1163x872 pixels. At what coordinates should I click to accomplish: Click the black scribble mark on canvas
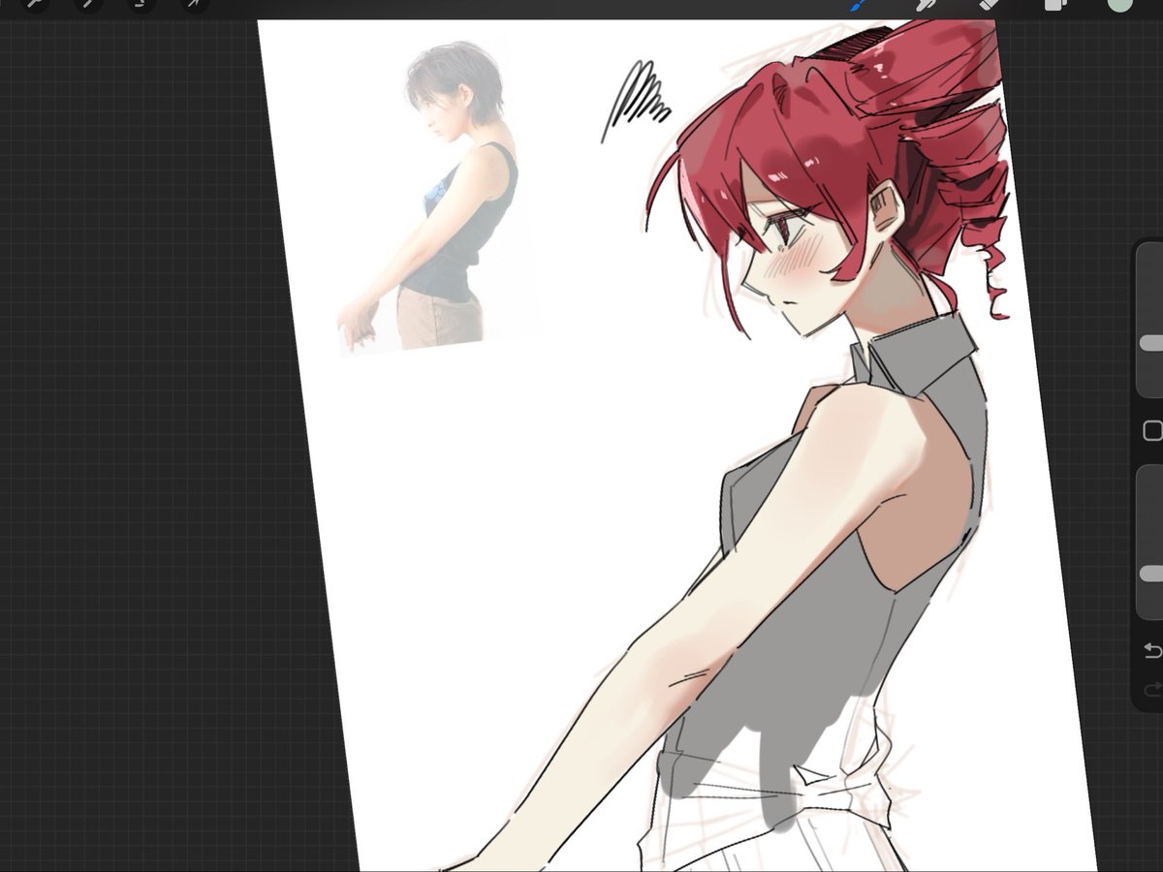pyautogui.click(x=635, y=101)
